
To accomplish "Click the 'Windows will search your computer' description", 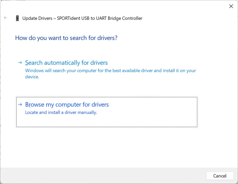I will (110, 71).
